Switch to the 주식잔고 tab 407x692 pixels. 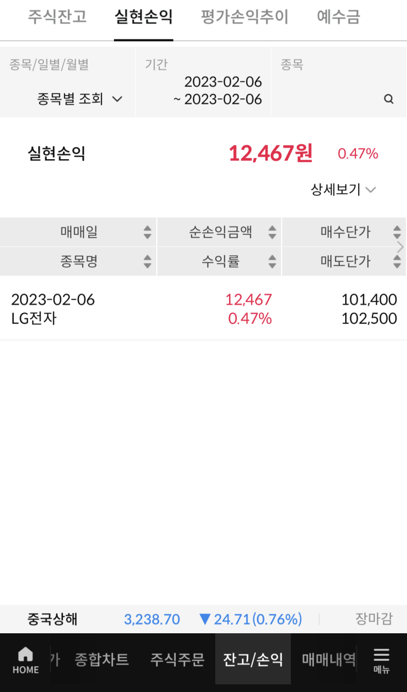(x=57, y=18)
